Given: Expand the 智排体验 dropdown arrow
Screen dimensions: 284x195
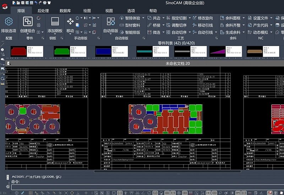Looking at the screenshot, I should (143, 18).
